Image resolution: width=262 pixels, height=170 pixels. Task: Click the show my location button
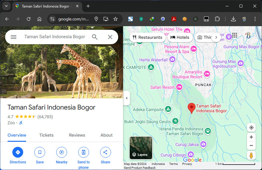point(251,128)
